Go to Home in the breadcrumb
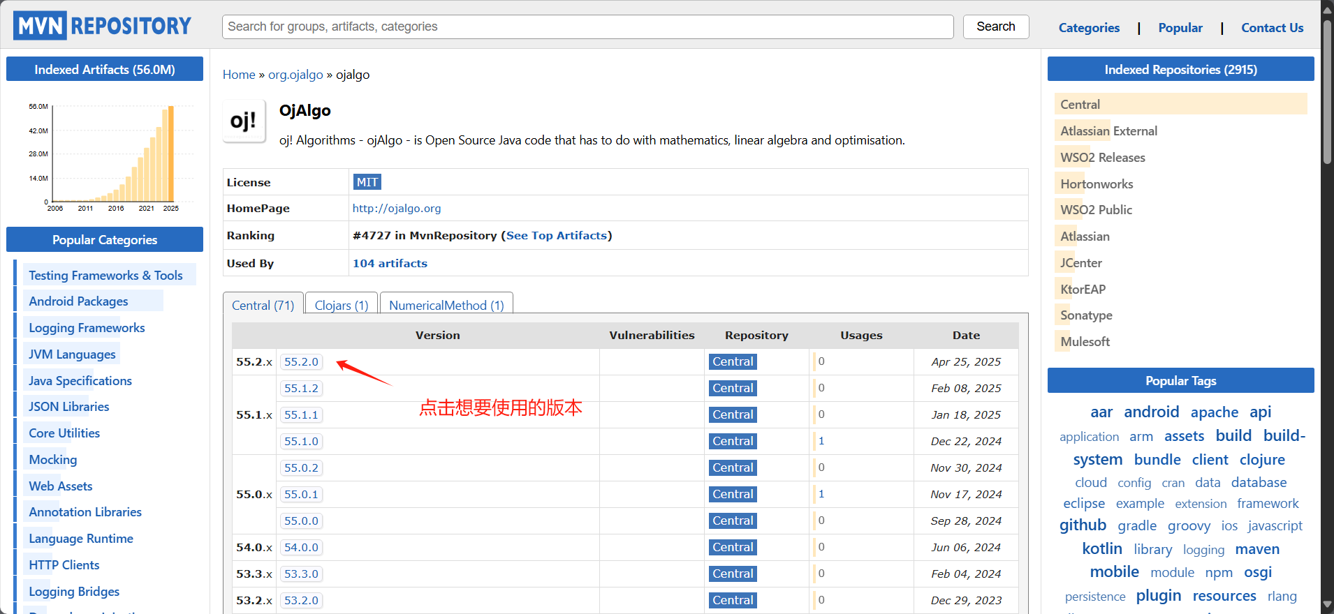The image size is (1334, 614). [239, 75]
